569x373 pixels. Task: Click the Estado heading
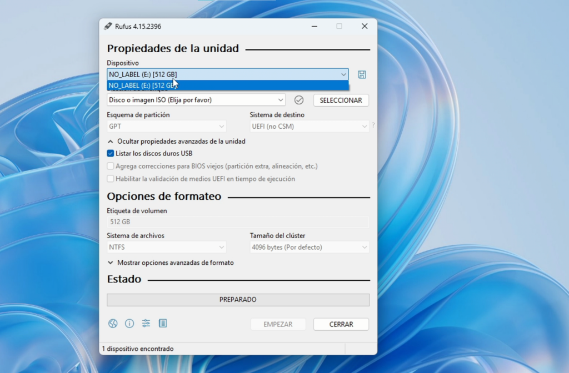pyautogui.click(x=124, y=279)
